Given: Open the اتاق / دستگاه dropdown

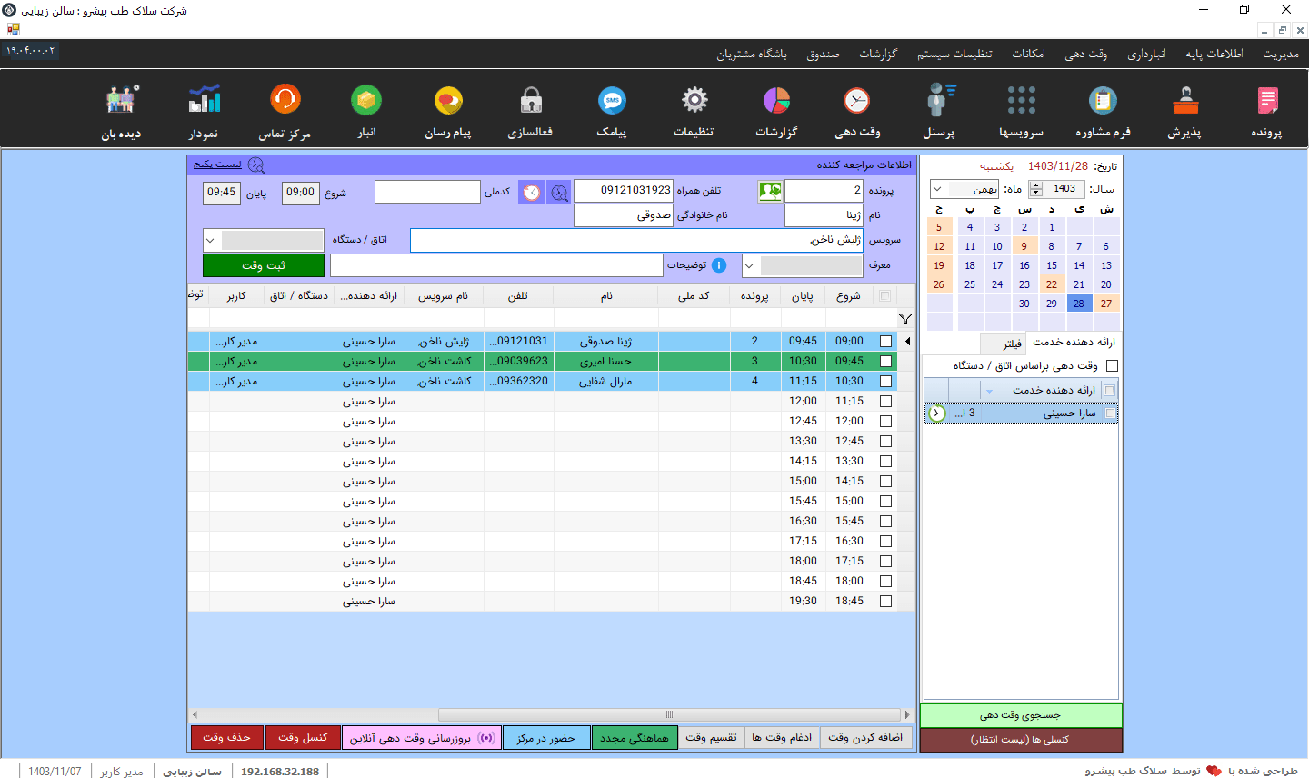Looking at the screenshot, I should click(x=211, y=241).
